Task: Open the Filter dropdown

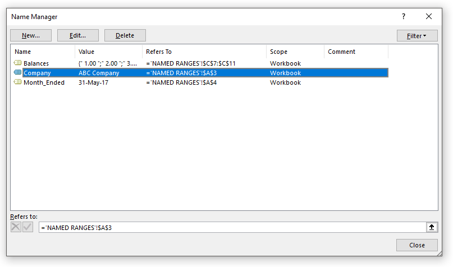Action: tap(417, 36)
